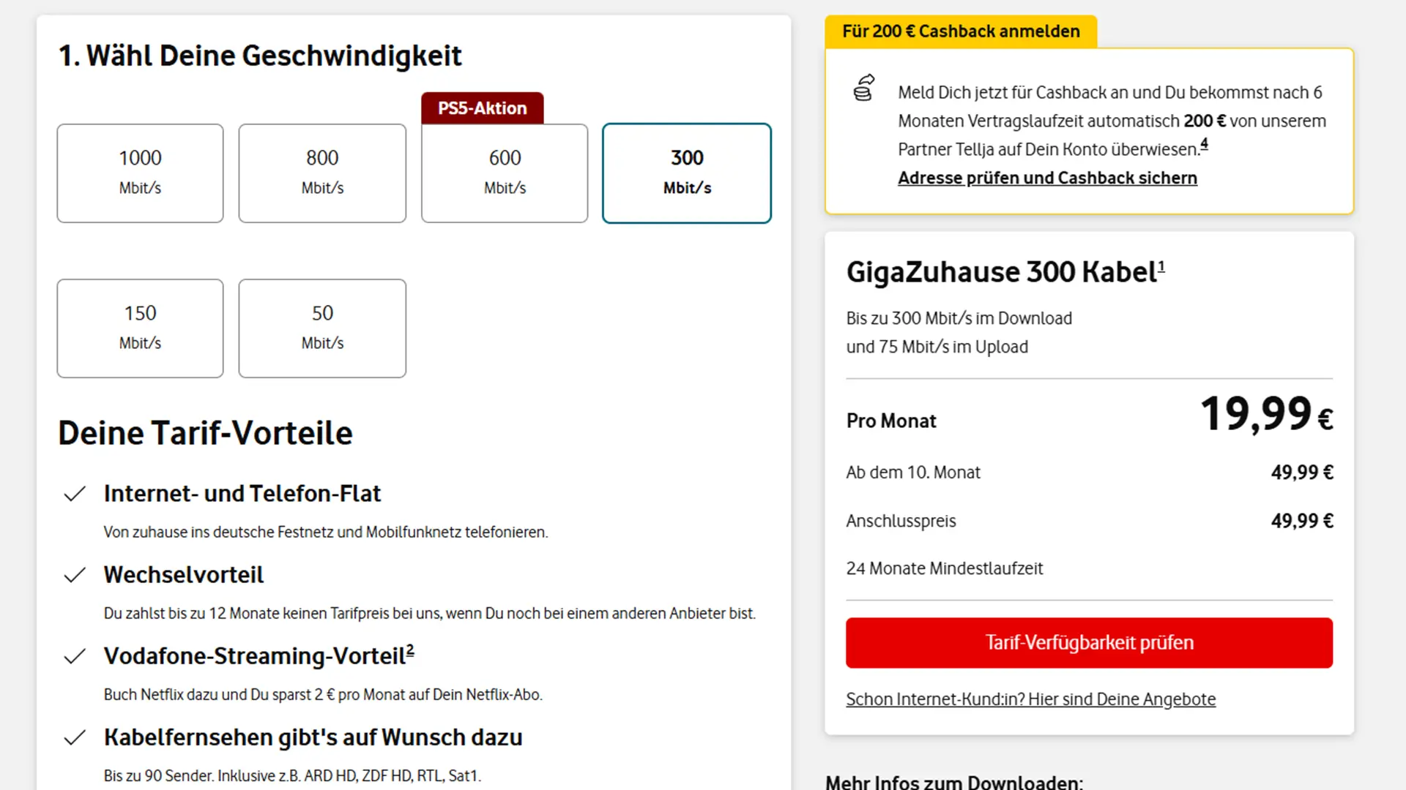
Task: Open Adresse prüfen und Cashback sichern
Action: pos(1047,178)
